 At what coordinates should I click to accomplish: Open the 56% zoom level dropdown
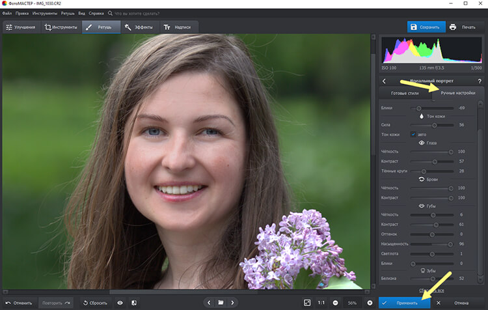352,303
